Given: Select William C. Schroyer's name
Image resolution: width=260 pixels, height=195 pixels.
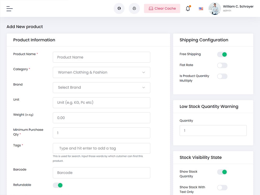Looking at the screenshot, I should [238, 6].
